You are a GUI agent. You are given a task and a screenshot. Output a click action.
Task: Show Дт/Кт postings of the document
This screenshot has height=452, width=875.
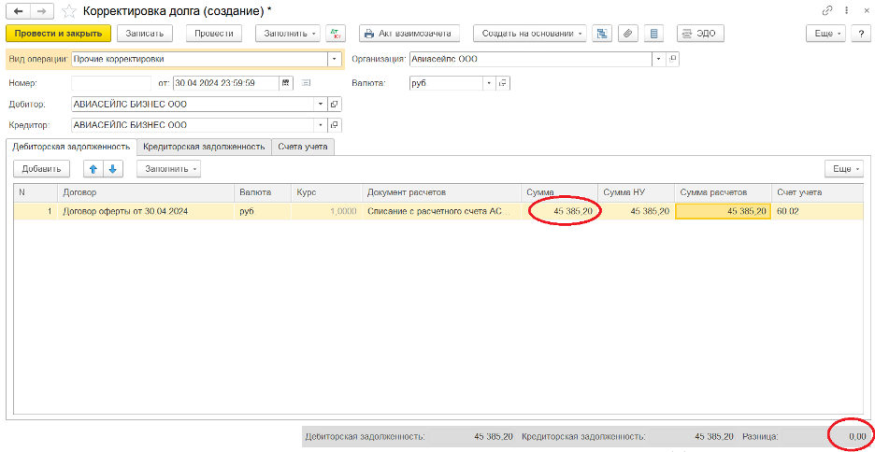pos(336,34)
